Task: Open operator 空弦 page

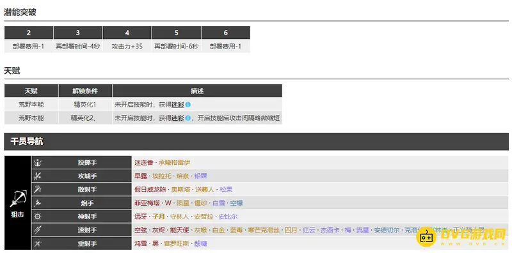Action: (x=140, y=230)
